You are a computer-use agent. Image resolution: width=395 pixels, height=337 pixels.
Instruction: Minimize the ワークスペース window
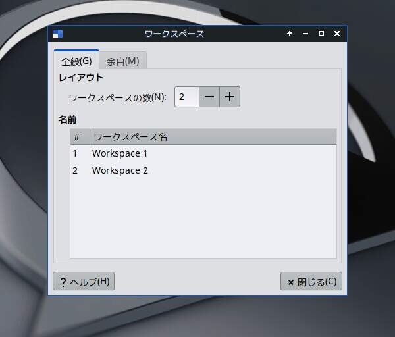tap(305, 34)
